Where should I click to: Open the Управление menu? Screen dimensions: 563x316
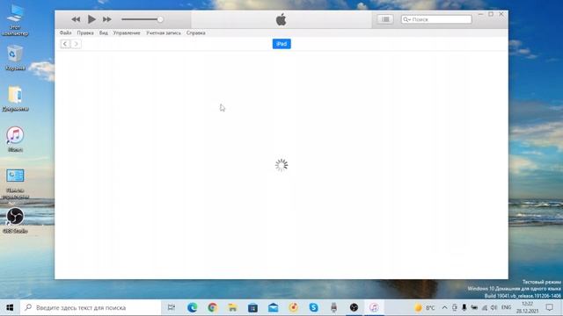[x=127, y=32]
